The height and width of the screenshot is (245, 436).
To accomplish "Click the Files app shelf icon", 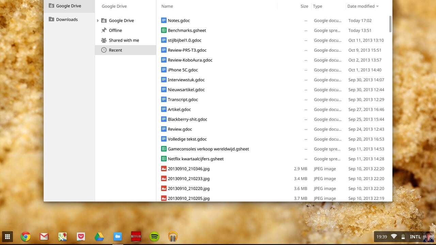I will coord(118,236).
